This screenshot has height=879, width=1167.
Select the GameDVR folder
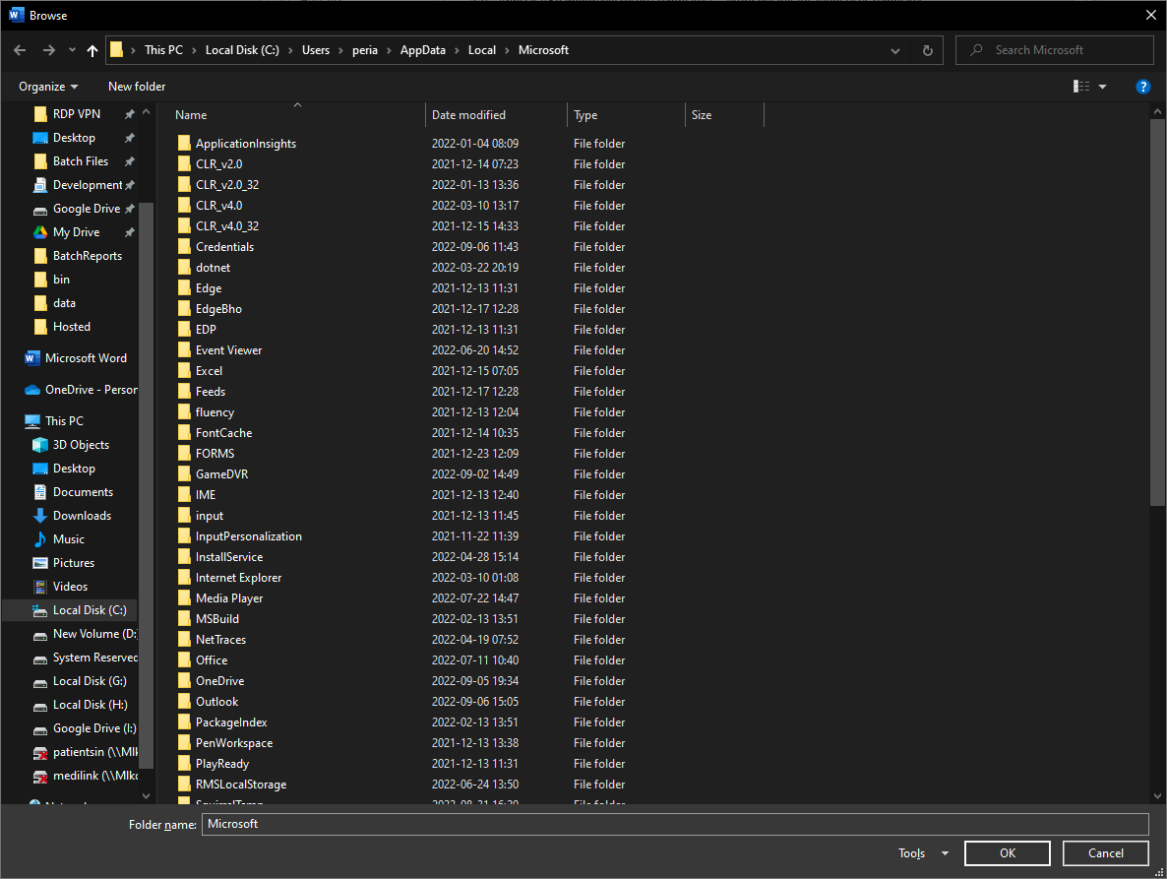(221, 474)
